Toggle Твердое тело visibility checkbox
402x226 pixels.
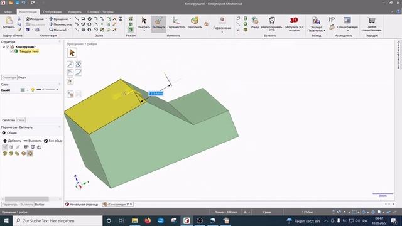(x=12, y=51)
